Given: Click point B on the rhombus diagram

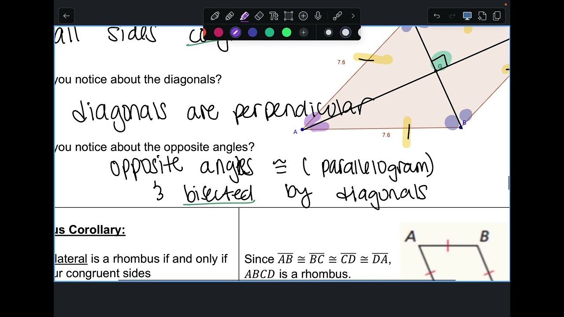Looking at the screenshot, I should (x=461, y=127).
